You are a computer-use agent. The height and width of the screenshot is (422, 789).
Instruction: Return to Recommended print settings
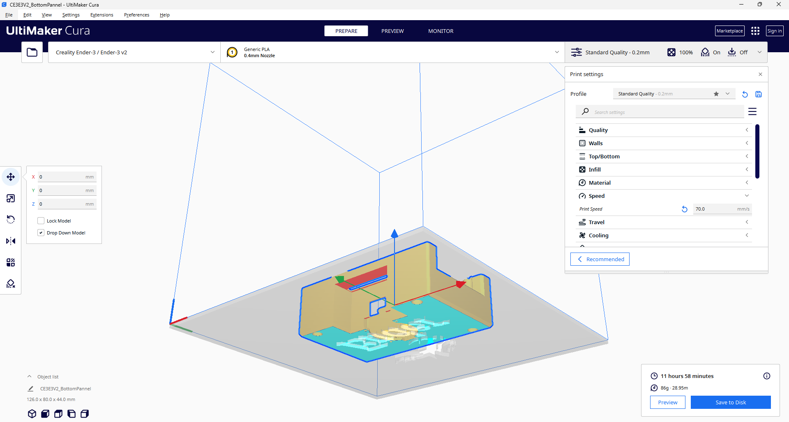pyautogui.click(x=600, y=259)
